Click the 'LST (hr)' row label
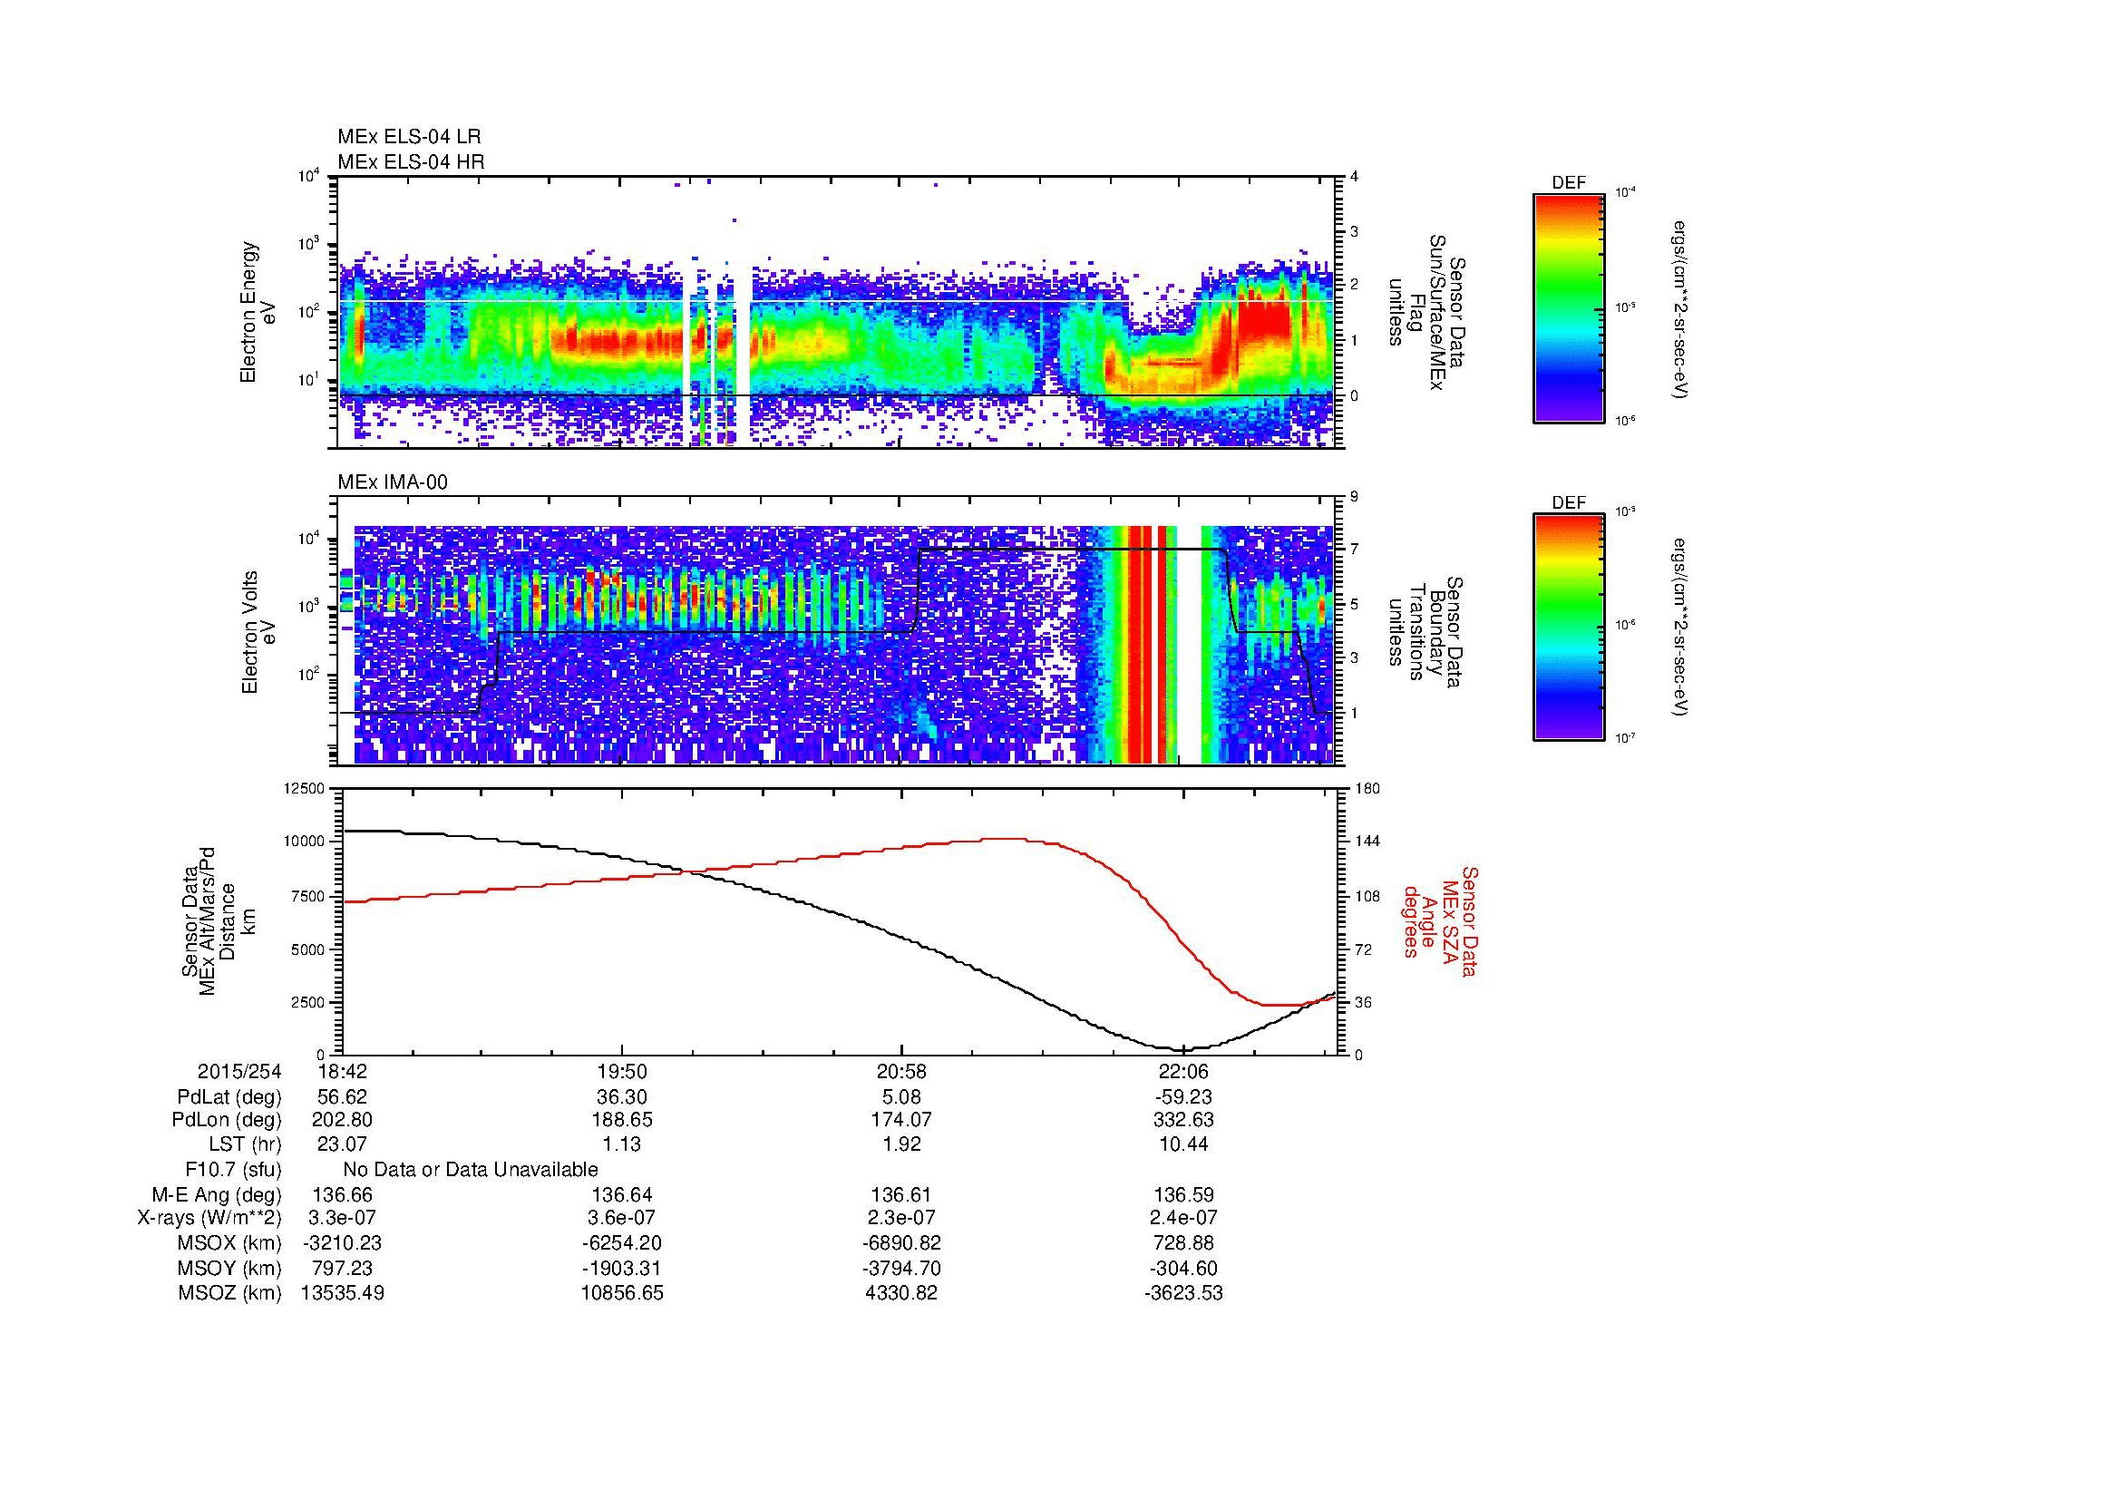 245,1144
